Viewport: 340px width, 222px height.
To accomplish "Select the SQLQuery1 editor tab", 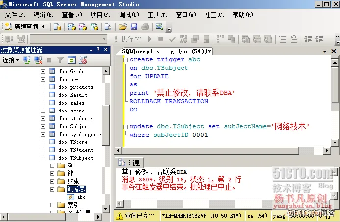I will tap(166, 51).
